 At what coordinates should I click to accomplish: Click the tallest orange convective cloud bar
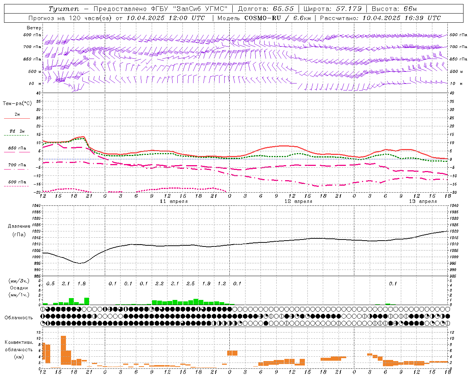[63, 350]
